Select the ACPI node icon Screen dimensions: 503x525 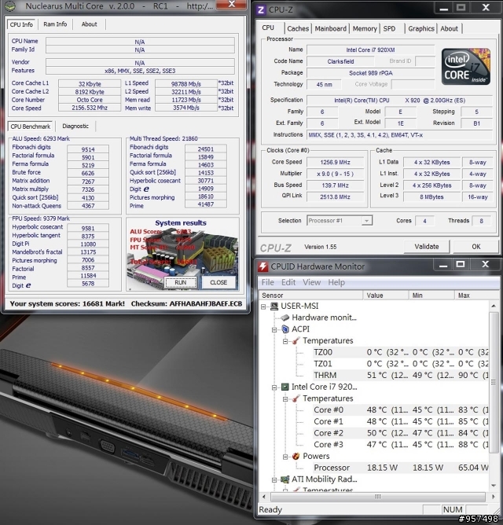pos(285,329)
